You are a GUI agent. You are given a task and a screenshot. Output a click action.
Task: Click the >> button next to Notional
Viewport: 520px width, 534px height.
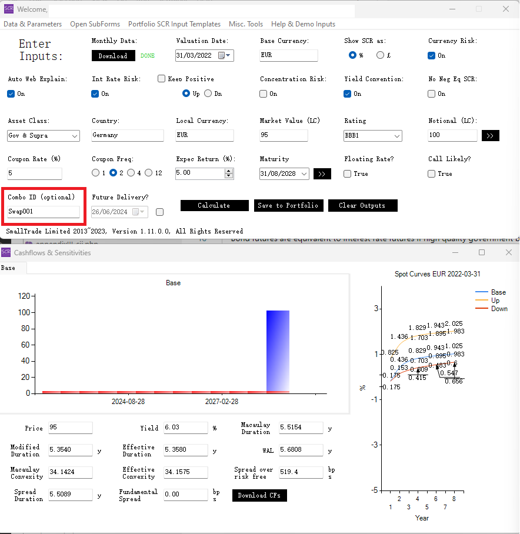tap(491, 136)
